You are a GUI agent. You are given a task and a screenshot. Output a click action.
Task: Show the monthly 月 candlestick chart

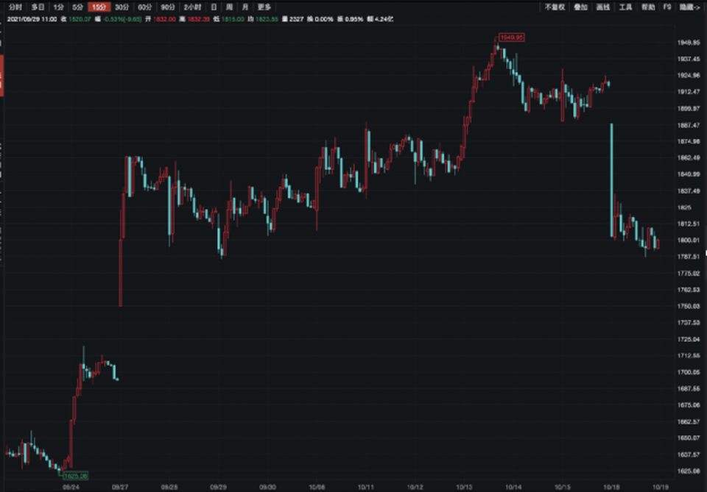tap(245, 7)
